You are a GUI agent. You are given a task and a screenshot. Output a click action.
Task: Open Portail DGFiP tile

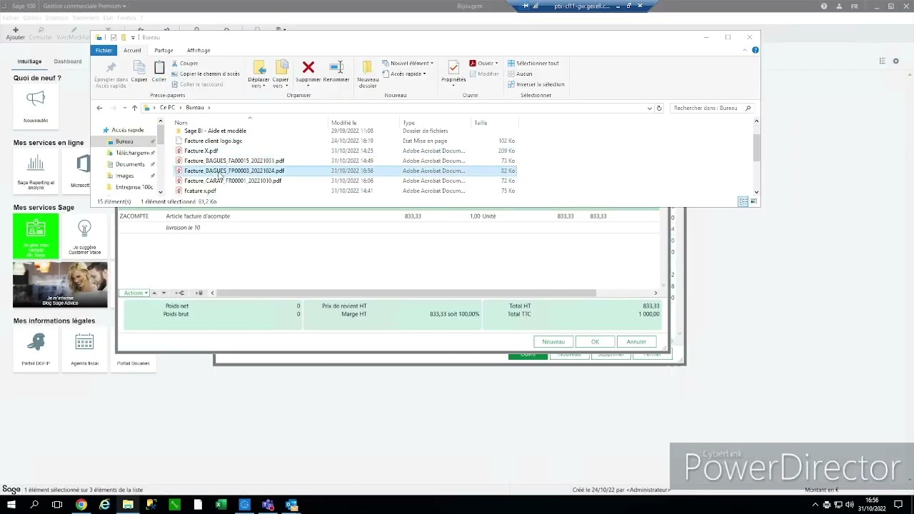(36, 348)
